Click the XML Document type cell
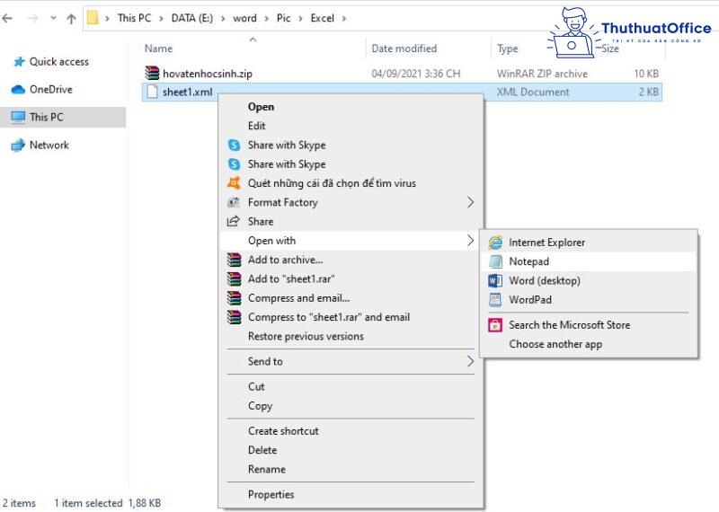The image size is (719, 512). (x=533, y=93)
